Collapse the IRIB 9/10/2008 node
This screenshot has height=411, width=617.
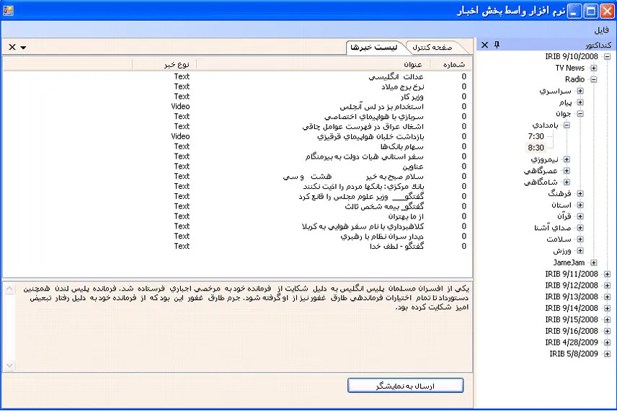click(x=607, y=57)
